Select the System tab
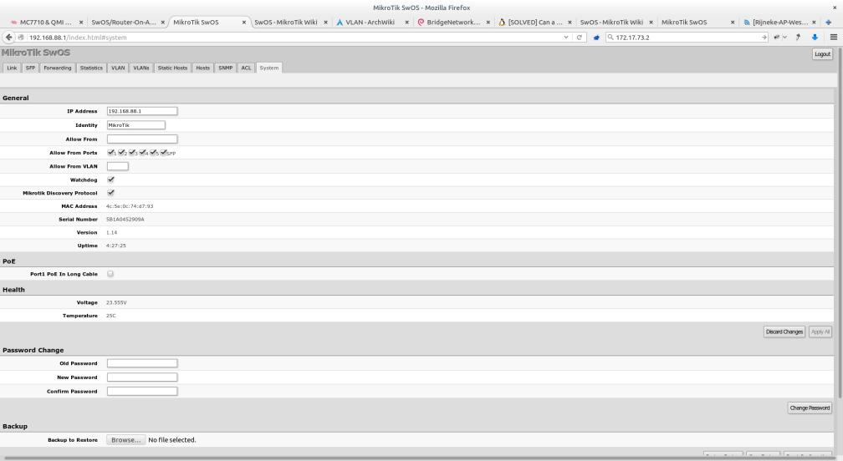Viewport: 843px width, 461px height. click(268, 68)
